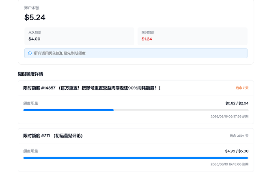Screen dimensions: 280x176
Task: Click the red $1.24 limited quota value
Action: (x=147, y=39)
